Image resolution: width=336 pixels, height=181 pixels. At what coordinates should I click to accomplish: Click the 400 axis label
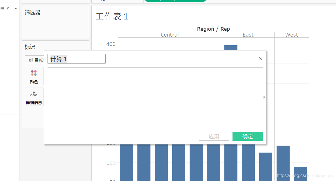[111, 44]
